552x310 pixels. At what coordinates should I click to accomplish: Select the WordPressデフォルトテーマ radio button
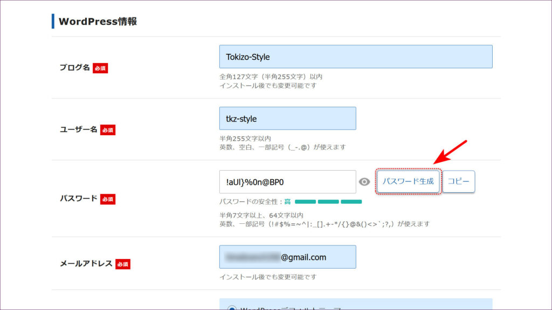coord(232,309)
